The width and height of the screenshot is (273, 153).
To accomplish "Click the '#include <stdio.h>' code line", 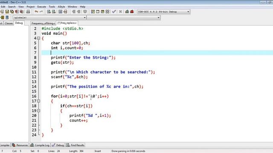I will pos(62,28).
